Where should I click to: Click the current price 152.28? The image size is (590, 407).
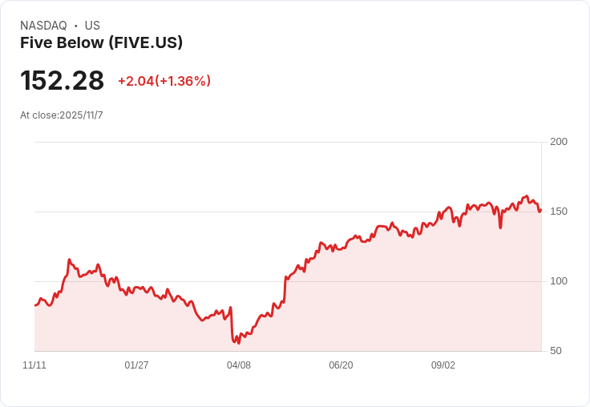click(62, 80)
